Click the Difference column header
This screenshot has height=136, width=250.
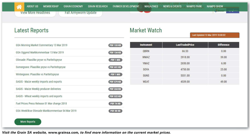tap(224, 45)
